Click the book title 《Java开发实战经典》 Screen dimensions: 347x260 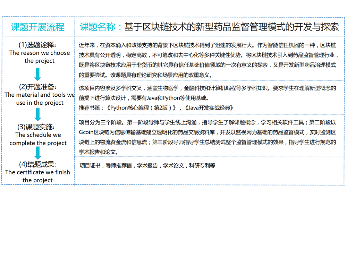click(209, 108)
